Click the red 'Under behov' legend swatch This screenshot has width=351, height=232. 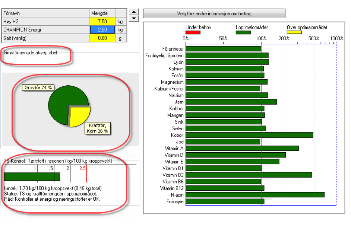pyautogui.click(x=193, y=32)
